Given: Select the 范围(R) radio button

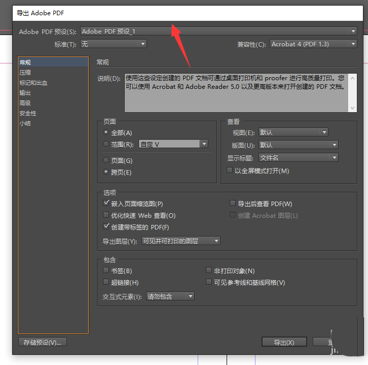Looking at the screenshot, I should pos(106,144).
